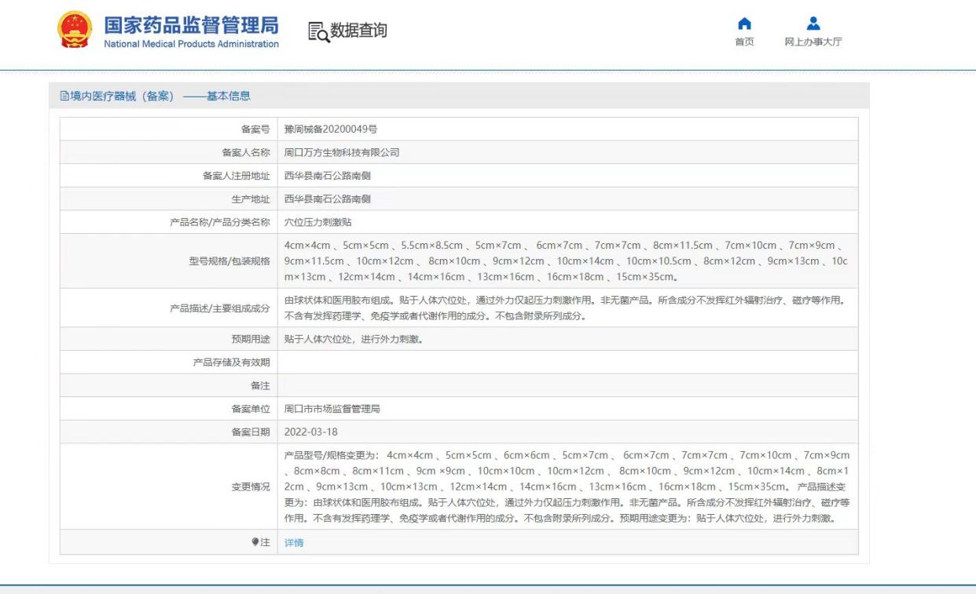976x594 pixels.
Task: Click the 备案人注册地址 label
Action: 237,176
